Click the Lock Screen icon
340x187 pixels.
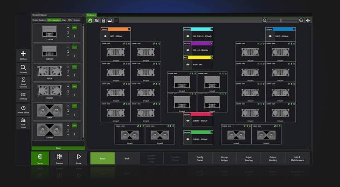[x=23, y=120]
